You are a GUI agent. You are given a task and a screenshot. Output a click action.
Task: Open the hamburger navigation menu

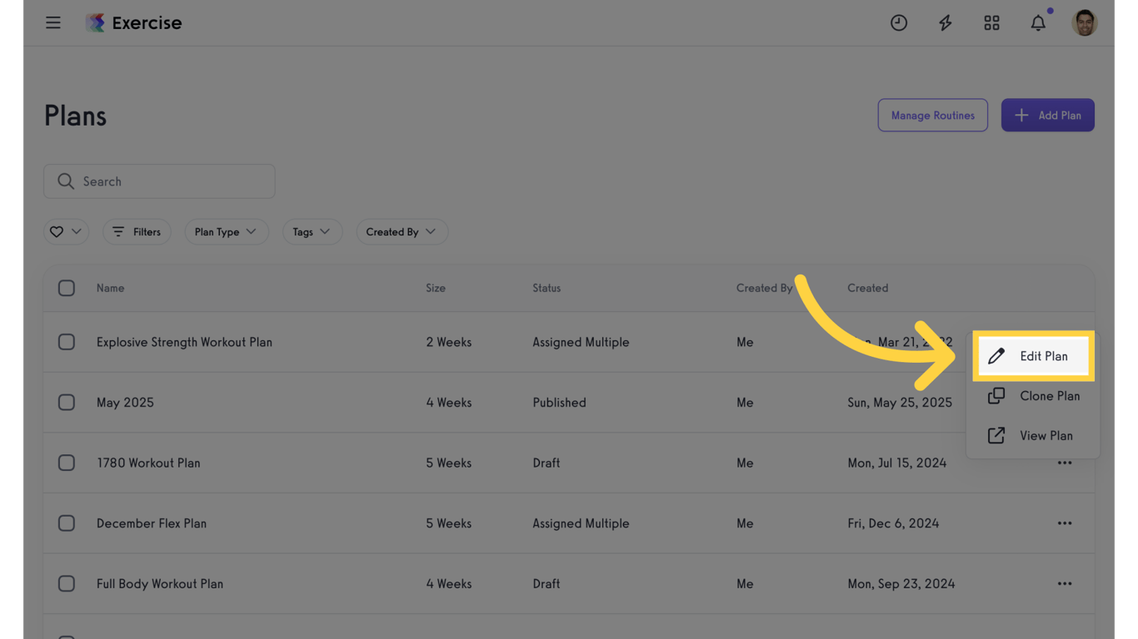[x=53, y=22]
